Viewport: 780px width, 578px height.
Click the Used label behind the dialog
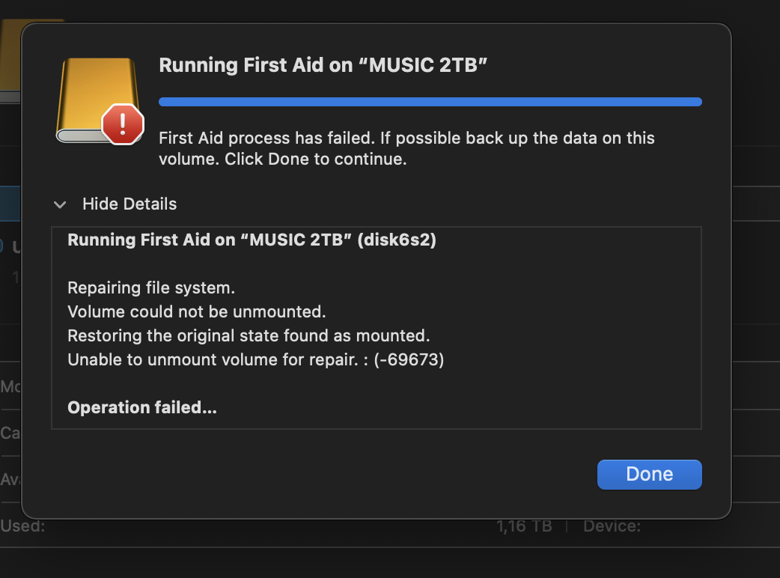(22, 526)
